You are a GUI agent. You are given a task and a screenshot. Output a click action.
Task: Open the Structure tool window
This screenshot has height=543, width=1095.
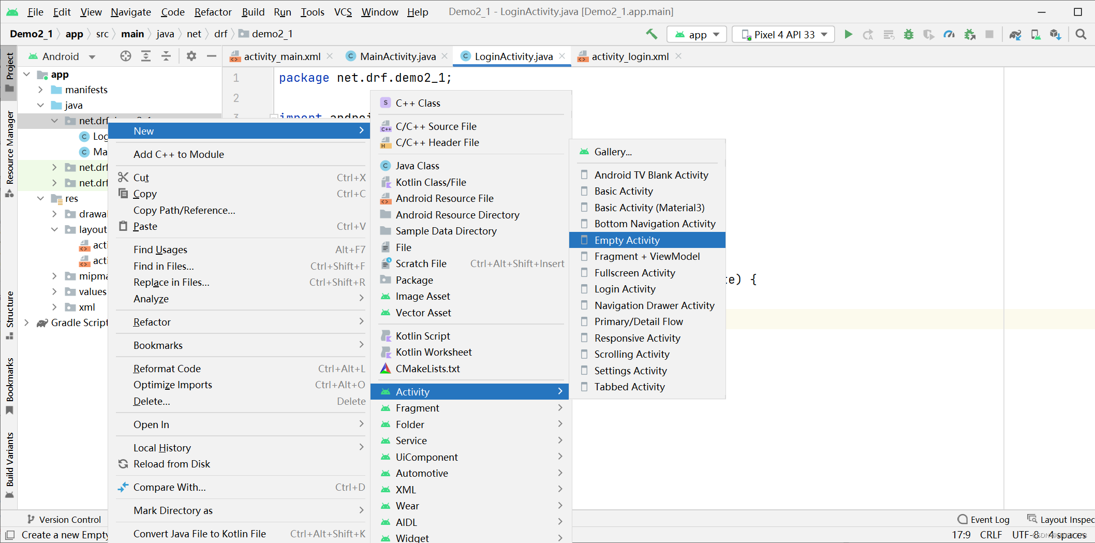(9, 315)
